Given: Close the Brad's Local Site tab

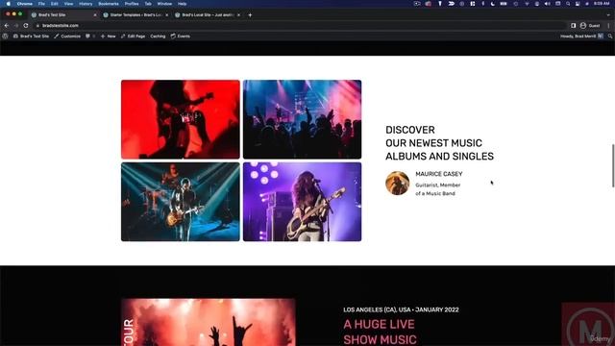Looking at the screenshot, I should click(x=238, y=15).
